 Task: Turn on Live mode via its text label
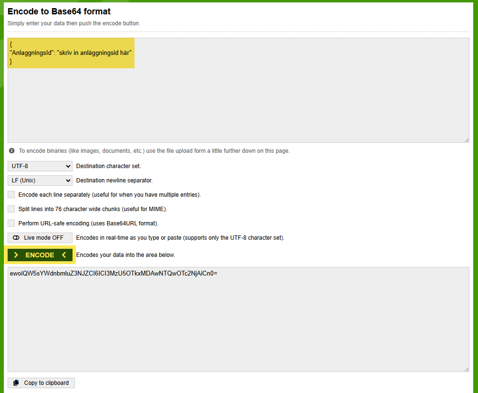pos(43,238)
